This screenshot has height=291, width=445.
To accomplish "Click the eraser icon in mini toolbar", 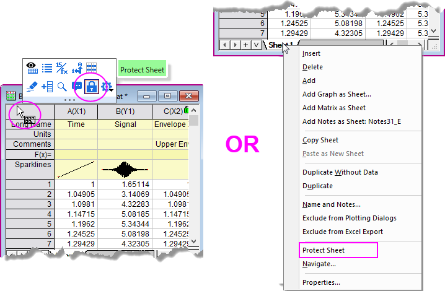I will 32,87.
